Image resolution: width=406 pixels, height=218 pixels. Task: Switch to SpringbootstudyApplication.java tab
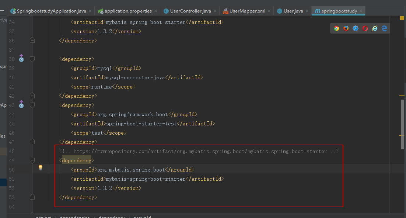[51, 11]
